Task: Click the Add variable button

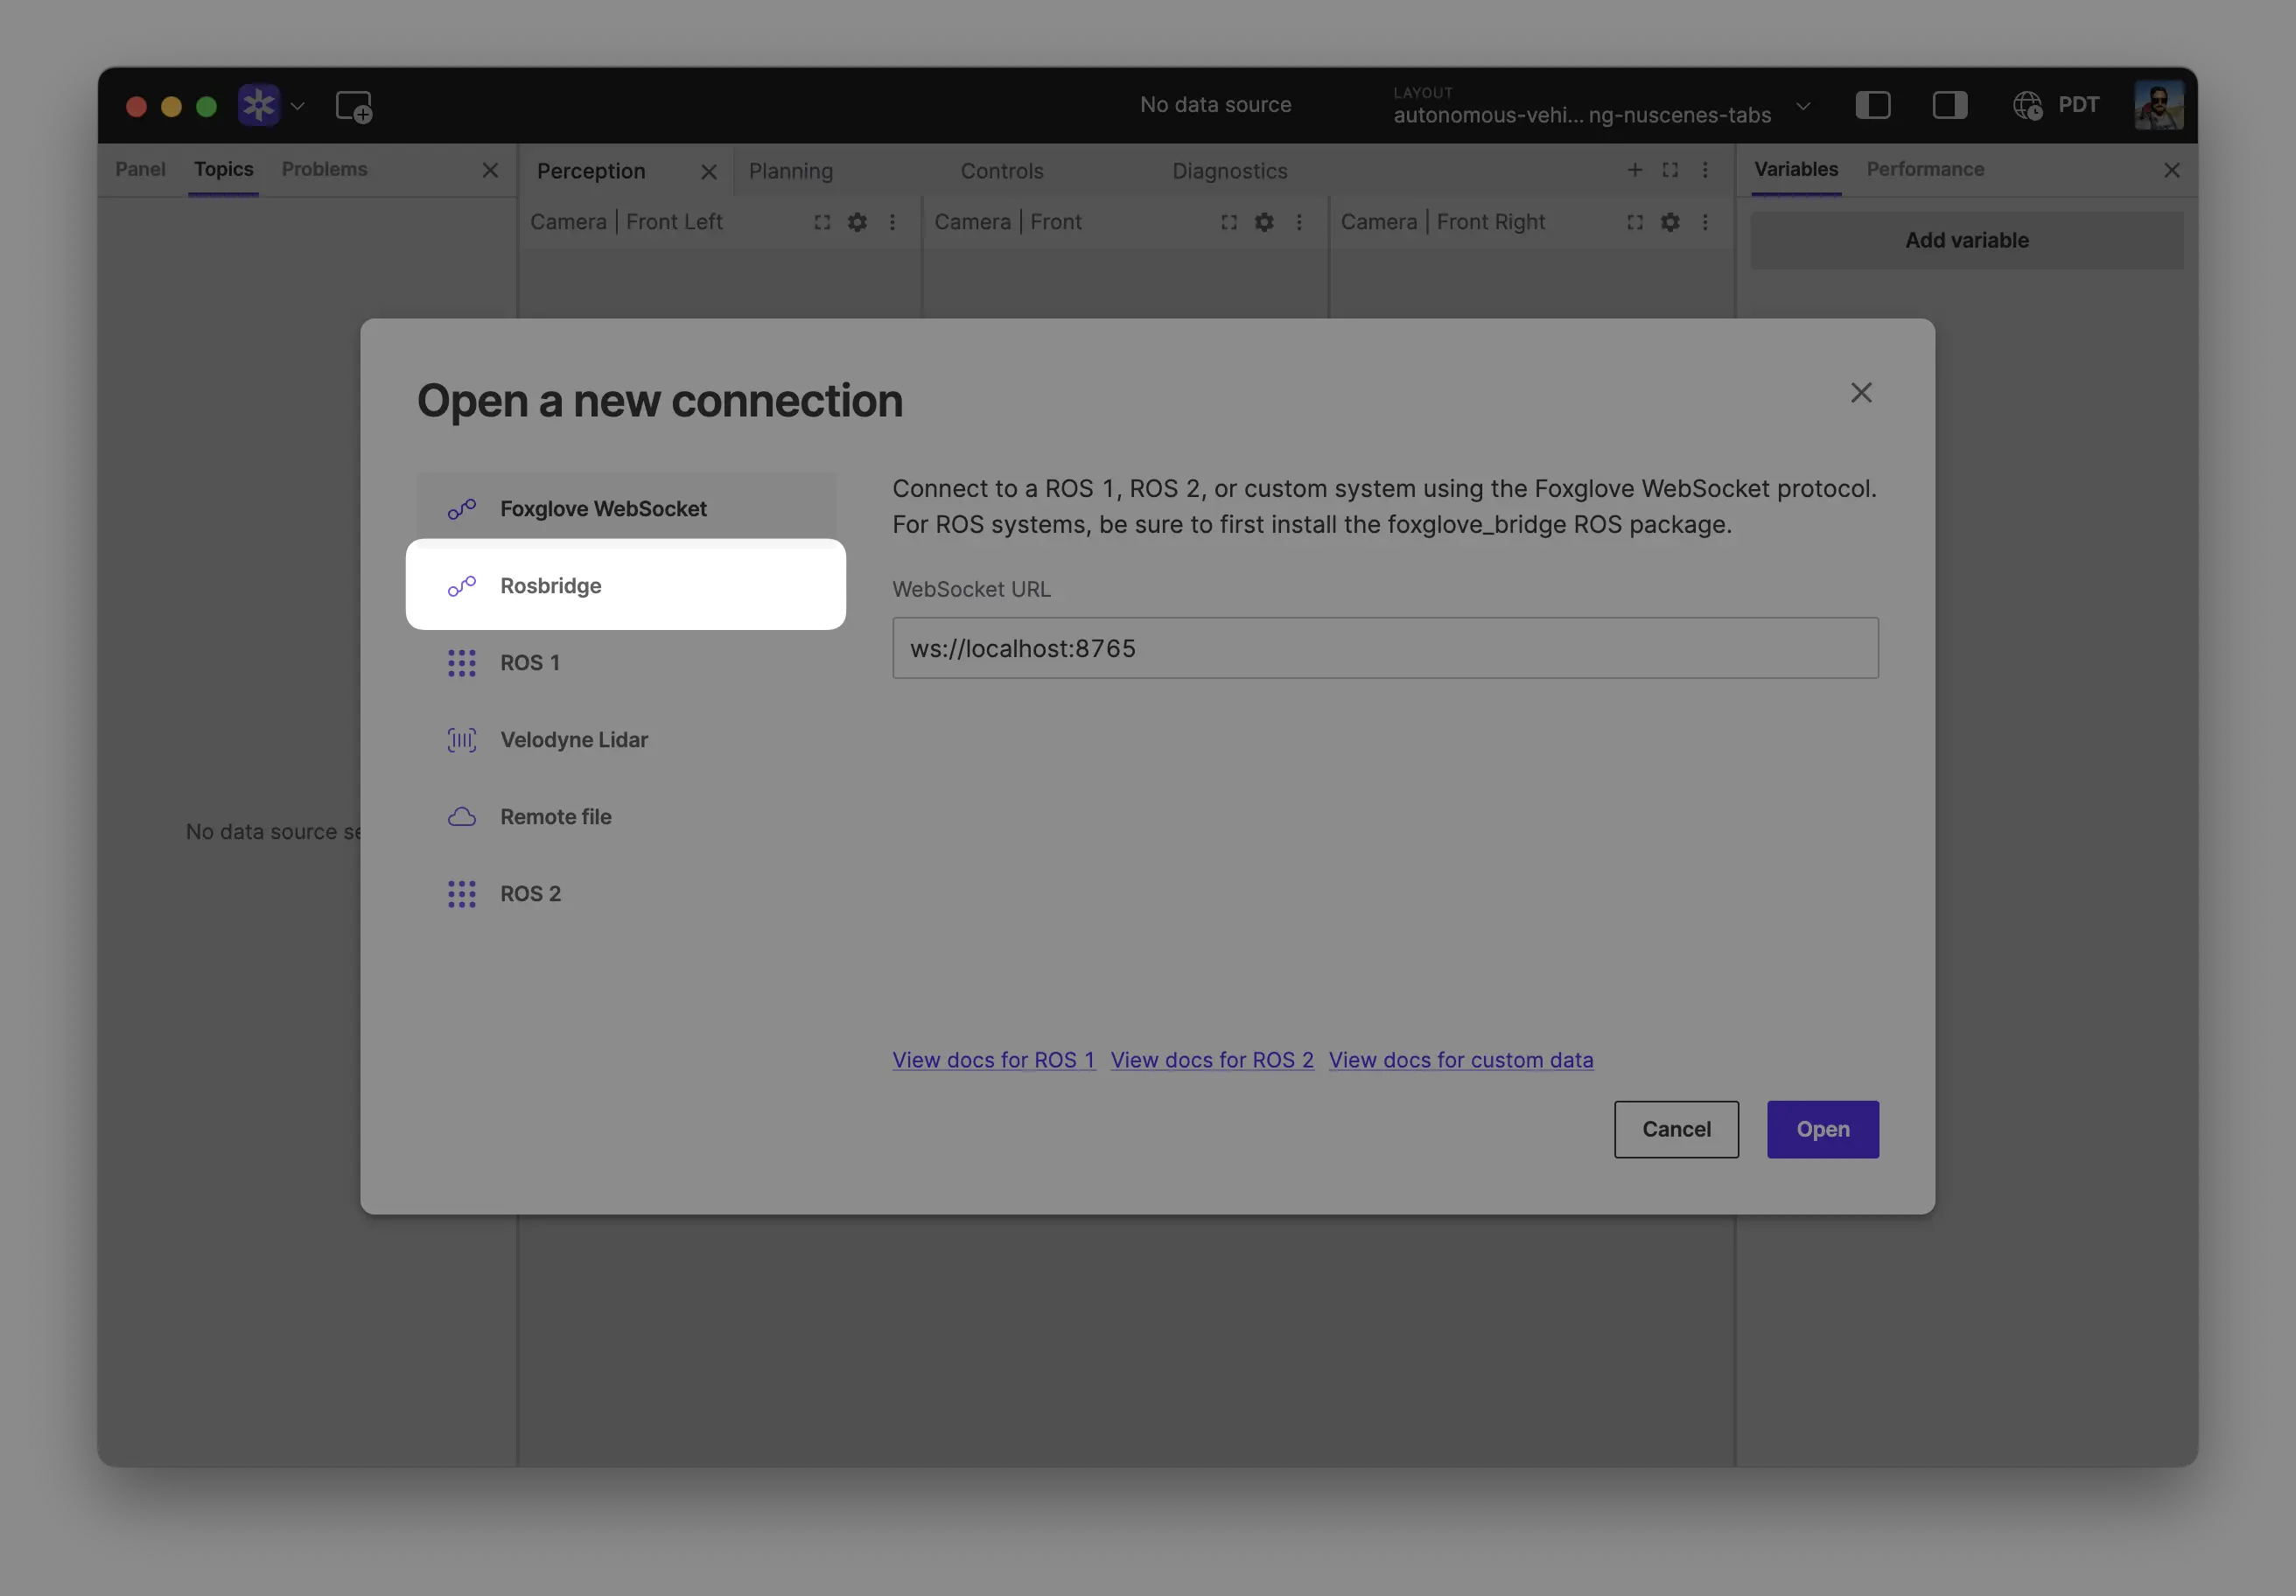Action: 1967,240
